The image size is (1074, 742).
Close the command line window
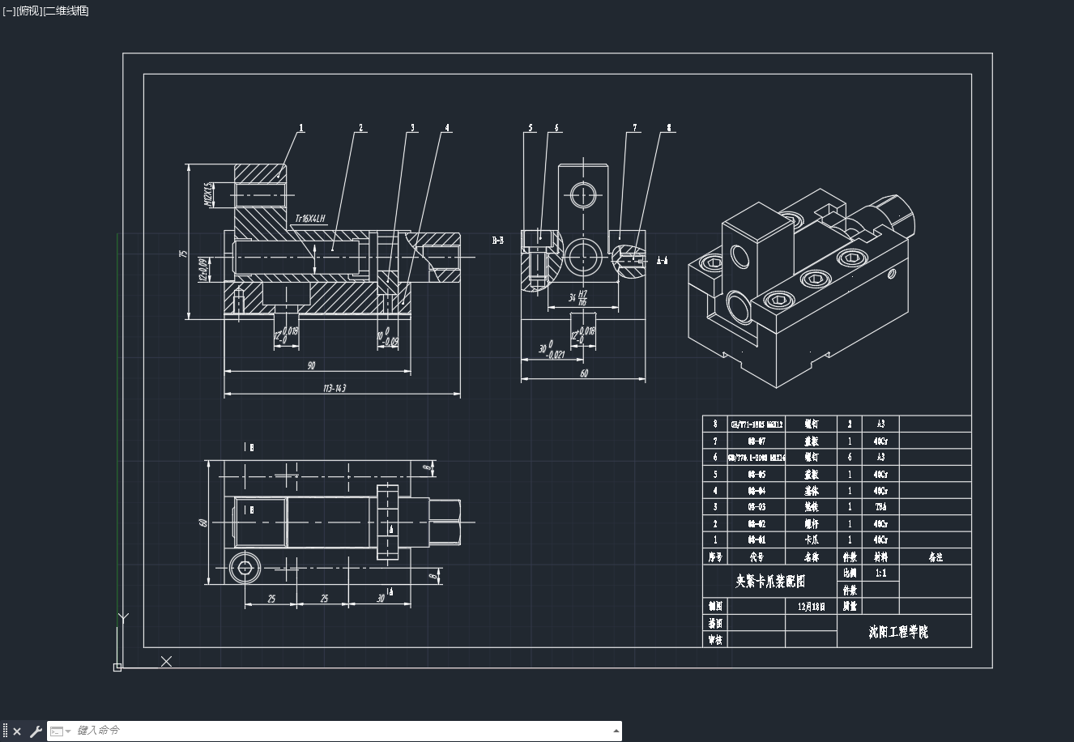tap(17, 731)
